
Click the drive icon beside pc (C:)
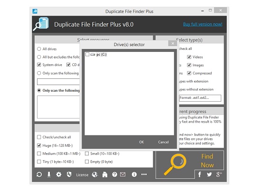tap(93, 55)
